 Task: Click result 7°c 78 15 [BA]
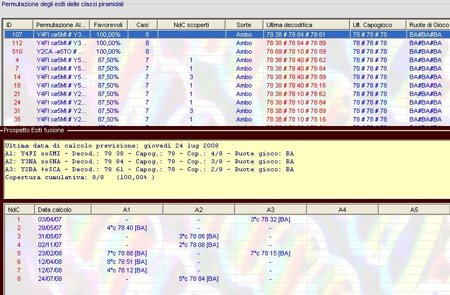pyautogui.click(x=270, y=253)
